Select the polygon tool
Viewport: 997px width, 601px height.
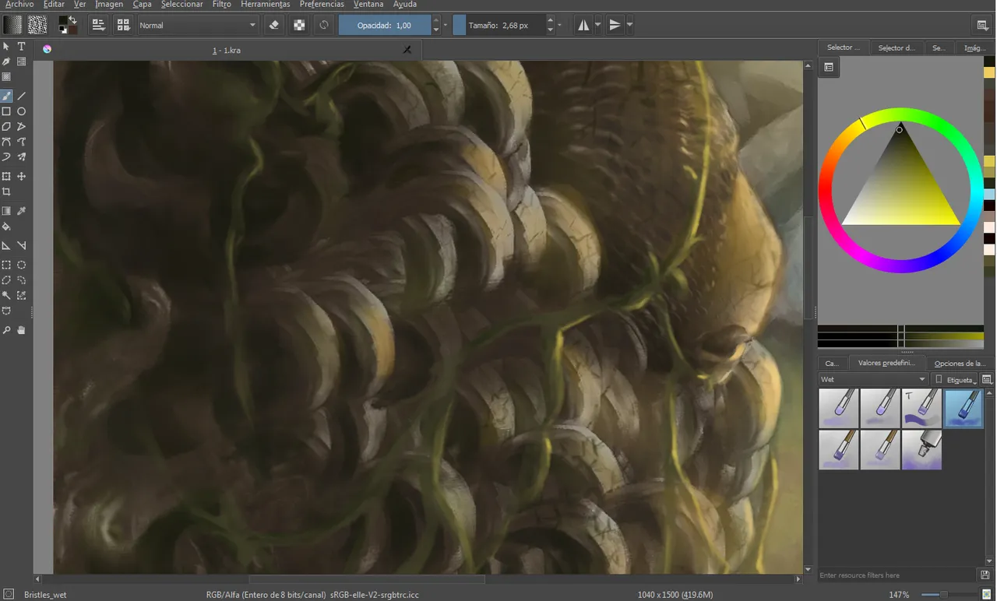click(x=6, y=126)
